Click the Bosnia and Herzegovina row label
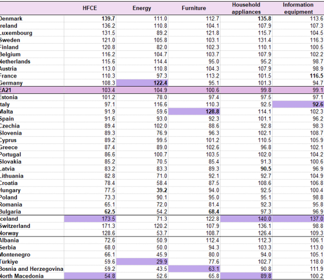 click(x=31, y=269)
